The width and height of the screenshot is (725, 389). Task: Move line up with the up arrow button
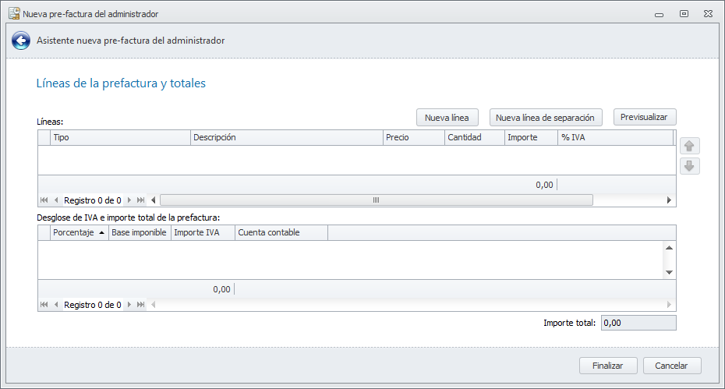tap(689, 146)
